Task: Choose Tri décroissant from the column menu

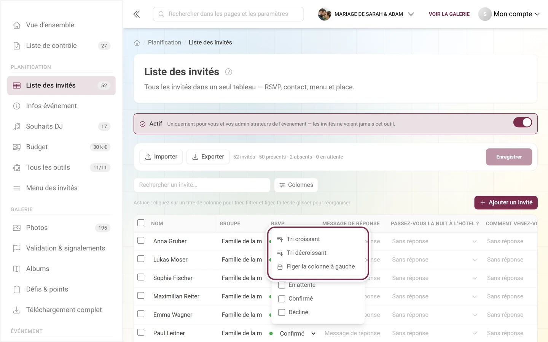Action: (x=318, y=253)
